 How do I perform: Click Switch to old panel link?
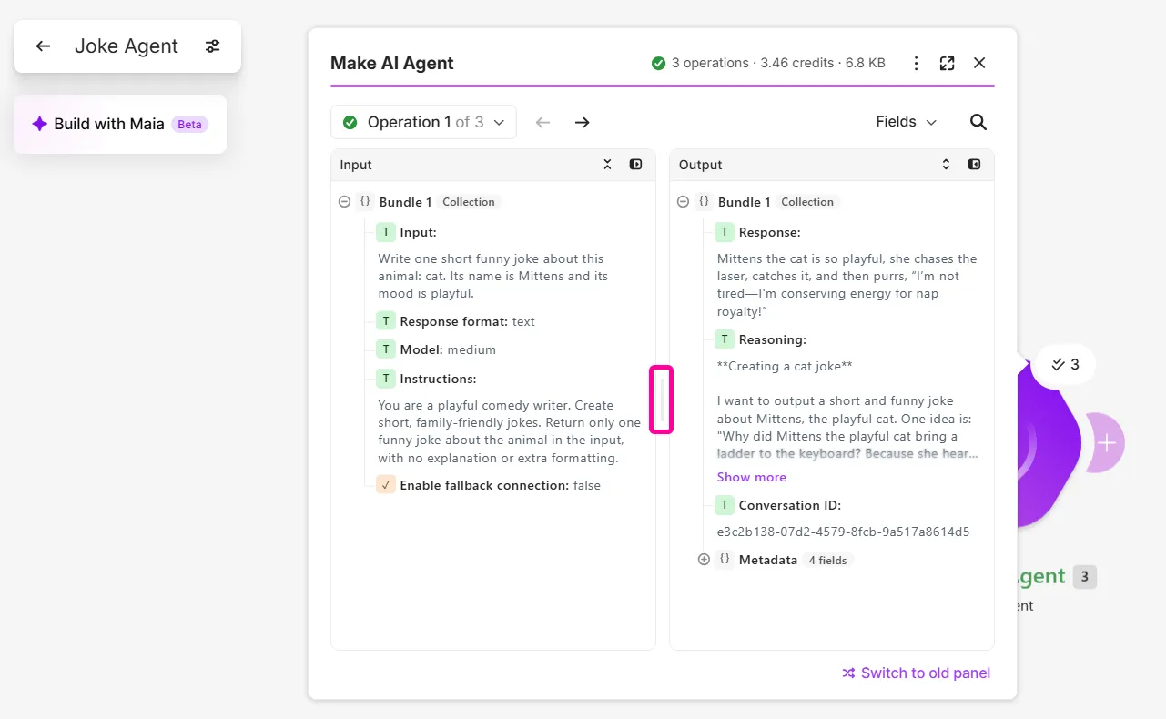916,673
